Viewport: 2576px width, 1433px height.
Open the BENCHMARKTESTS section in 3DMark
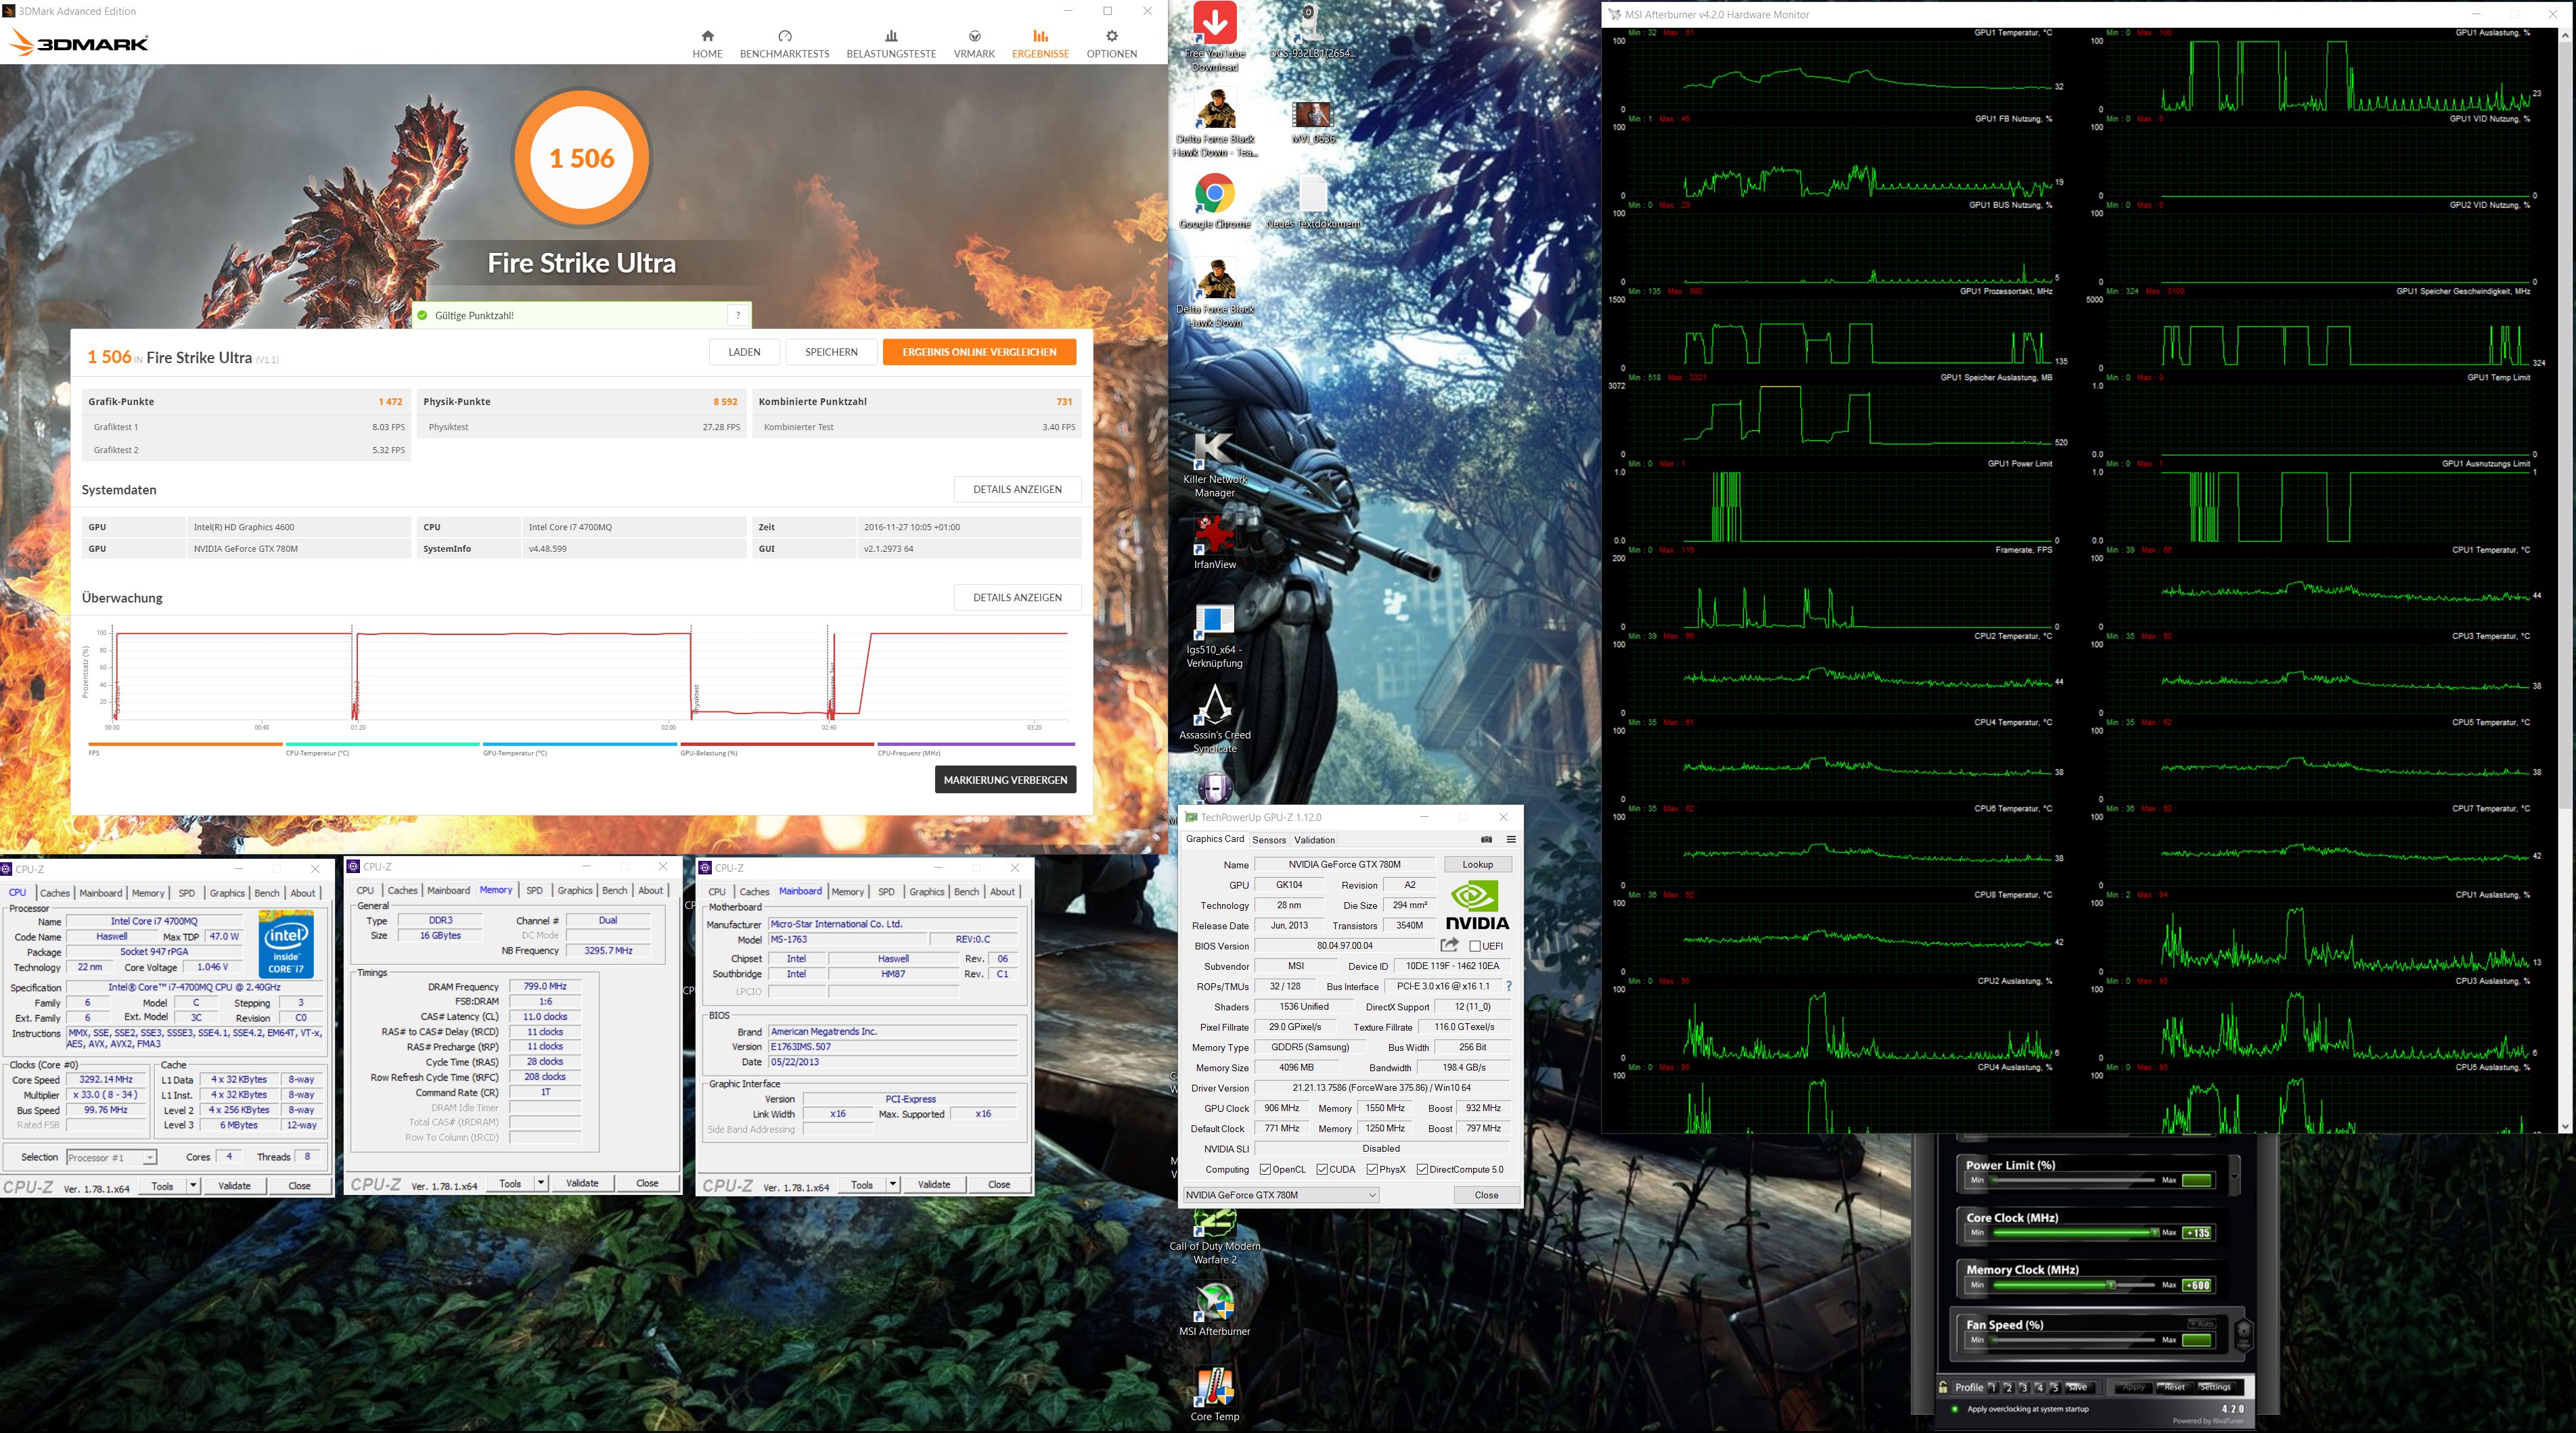pos(784,44)
